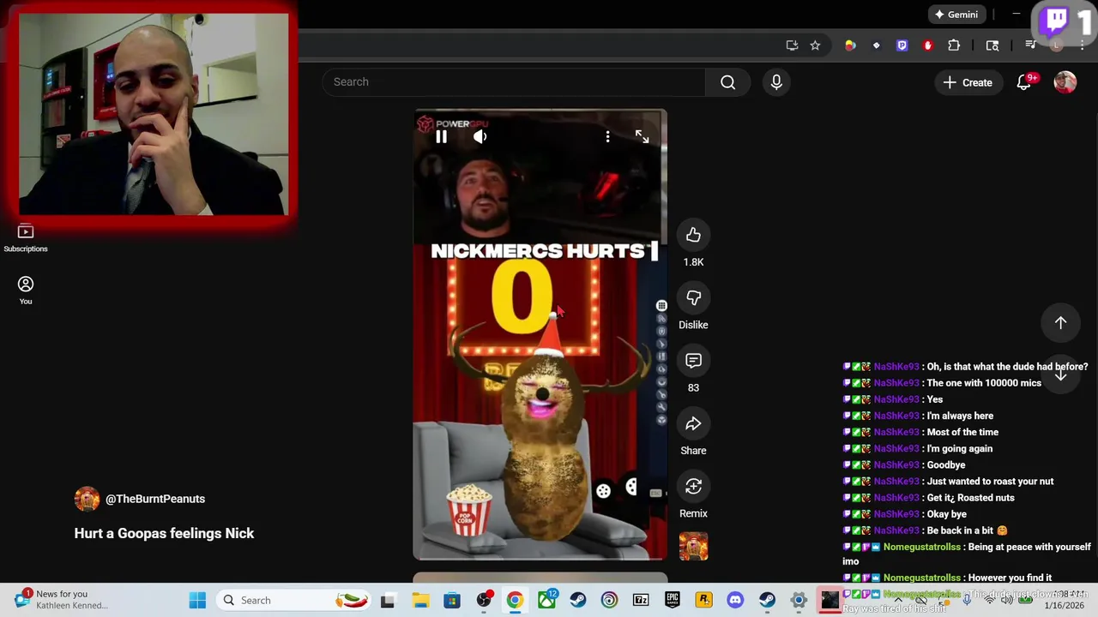
Task: Open Epic Games Launcher from taskbar
Action: coord(673,600)
